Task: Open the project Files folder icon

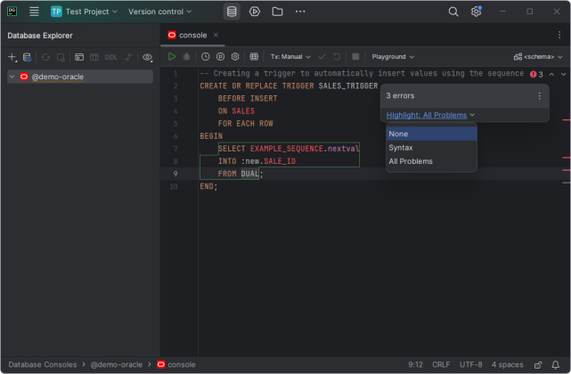Action: click(x=277, y=12)
